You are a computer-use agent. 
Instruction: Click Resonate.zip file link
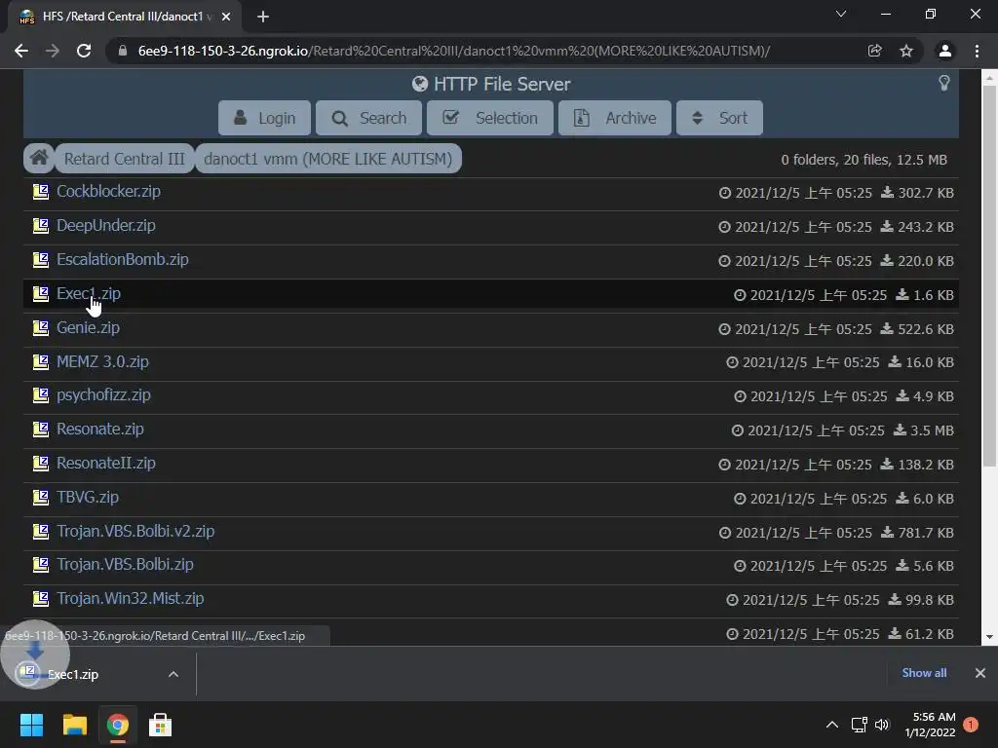(100, 430)
